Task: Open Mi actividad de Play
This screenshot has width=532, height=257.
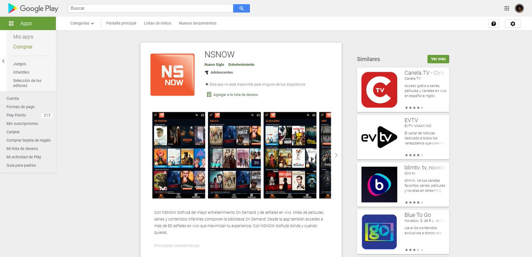Action: coord(24,157)
